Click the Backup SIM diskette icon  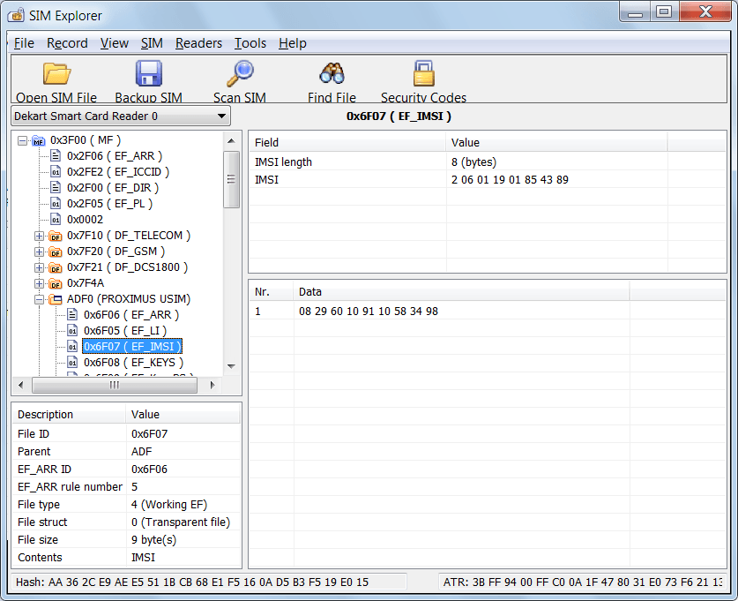[148, 72]
